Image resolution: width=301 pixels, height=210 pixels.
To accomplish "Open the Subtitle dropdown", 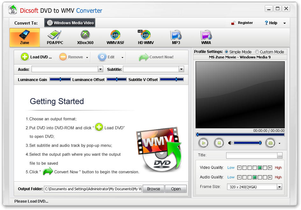I will coord(181,69).
